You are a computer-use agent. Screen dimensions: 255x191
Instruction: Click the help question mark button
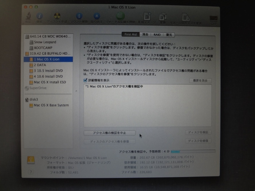tap(31, 172)
